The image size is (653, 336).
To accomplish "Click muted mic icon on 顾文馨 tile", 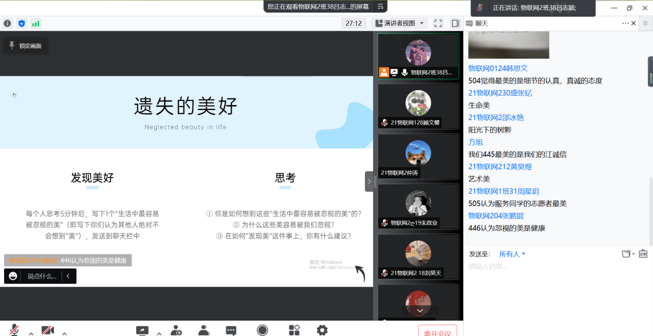I will [384, 123].
